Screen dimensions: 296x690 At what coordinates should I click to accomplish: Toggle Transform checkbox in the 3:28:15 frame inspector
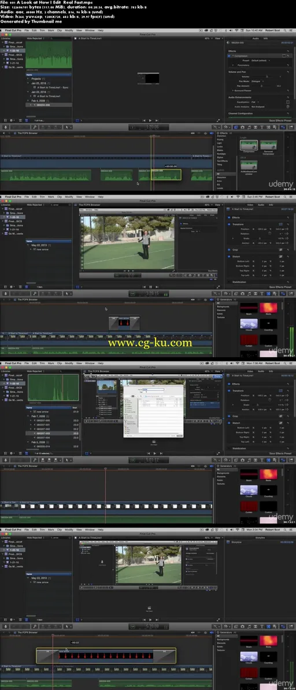pyautogui.click(x=229, y=224)
